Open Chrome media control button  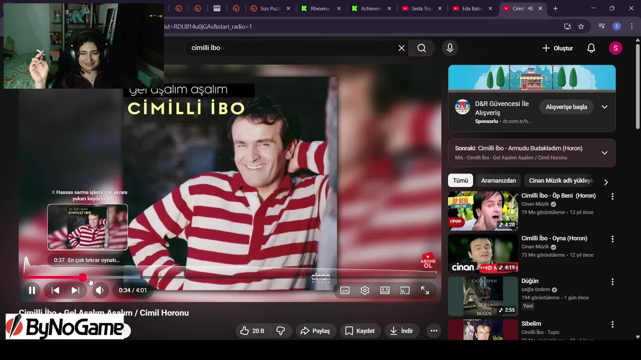(602, 26)
